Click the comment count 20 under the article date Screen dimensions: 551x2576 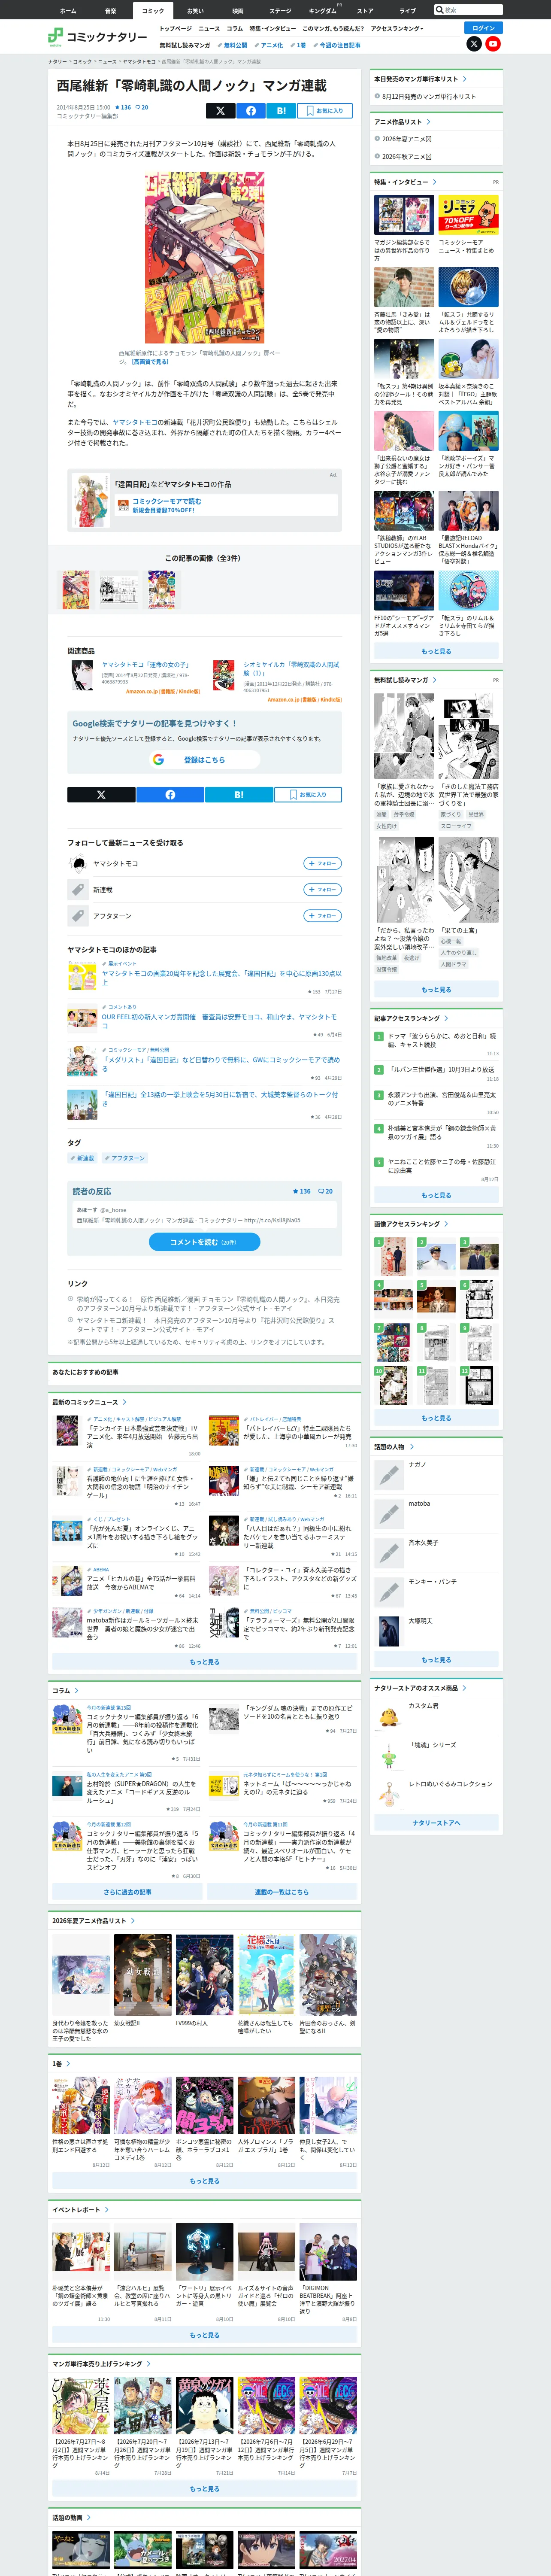[x=142, y=107]
